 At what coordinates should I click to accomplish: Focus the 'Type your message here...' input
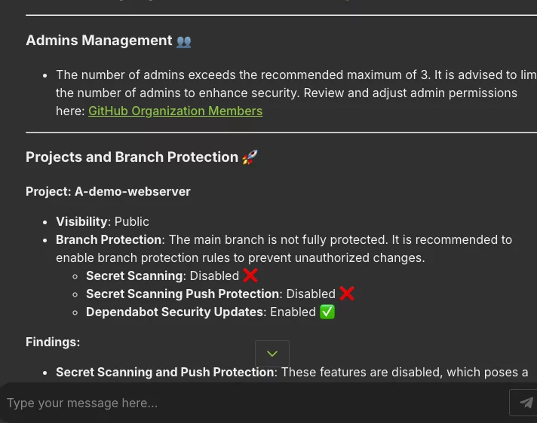253,403
